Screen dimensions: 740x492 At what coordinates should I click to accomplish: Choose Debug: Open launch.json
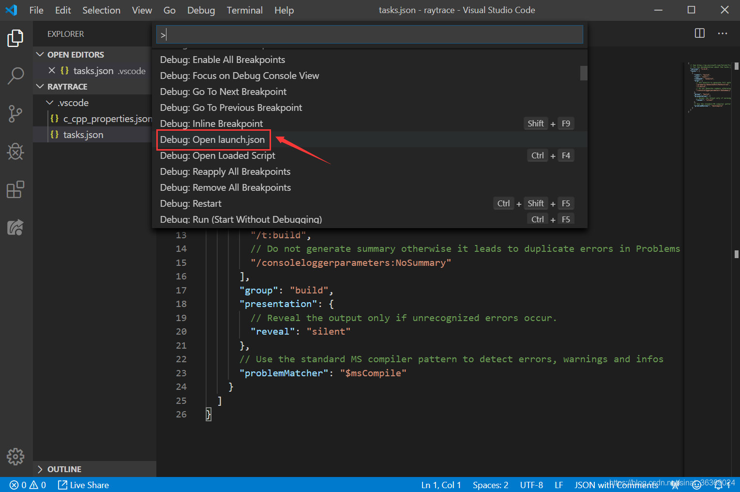[370, 139]
